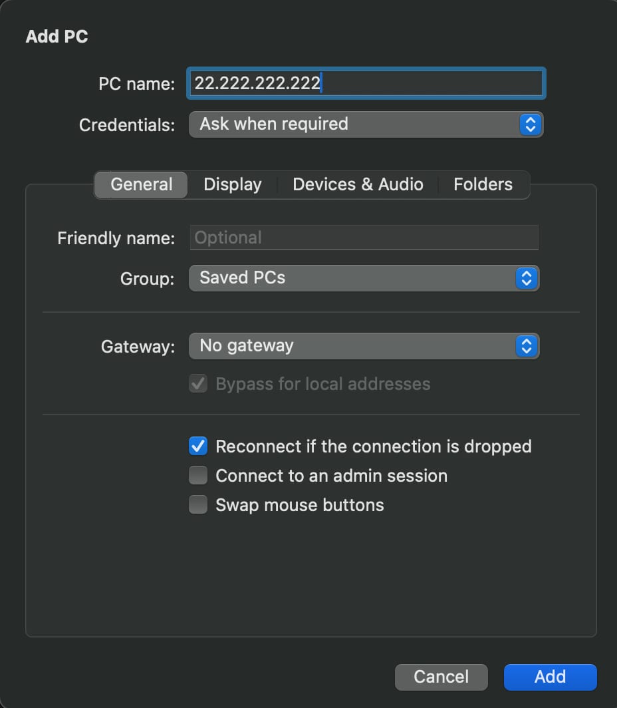
Task: Switch to the Display tab
Action: click(x=232, y=185)
